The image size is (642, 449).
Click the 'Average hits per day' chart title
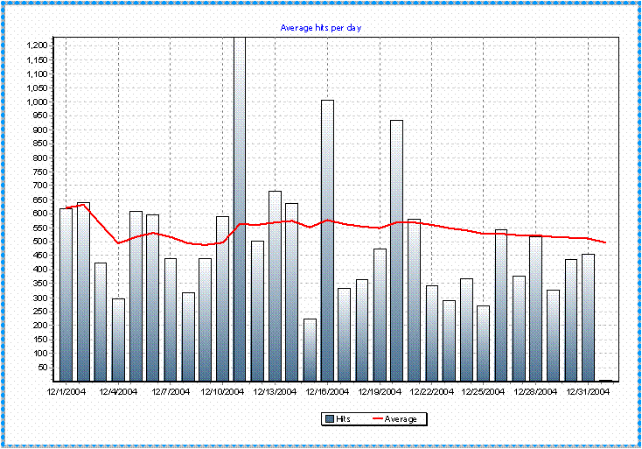click(321, 28)
